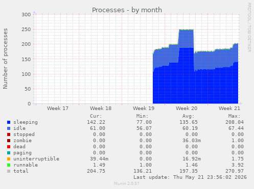
Task: Click the 150 y-axis tick label
Action: (x=26, y=59)
